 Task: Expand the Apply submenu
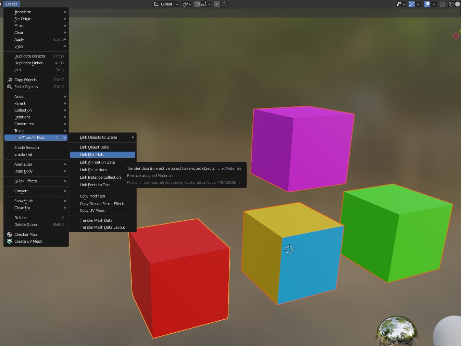click(36, 39)
